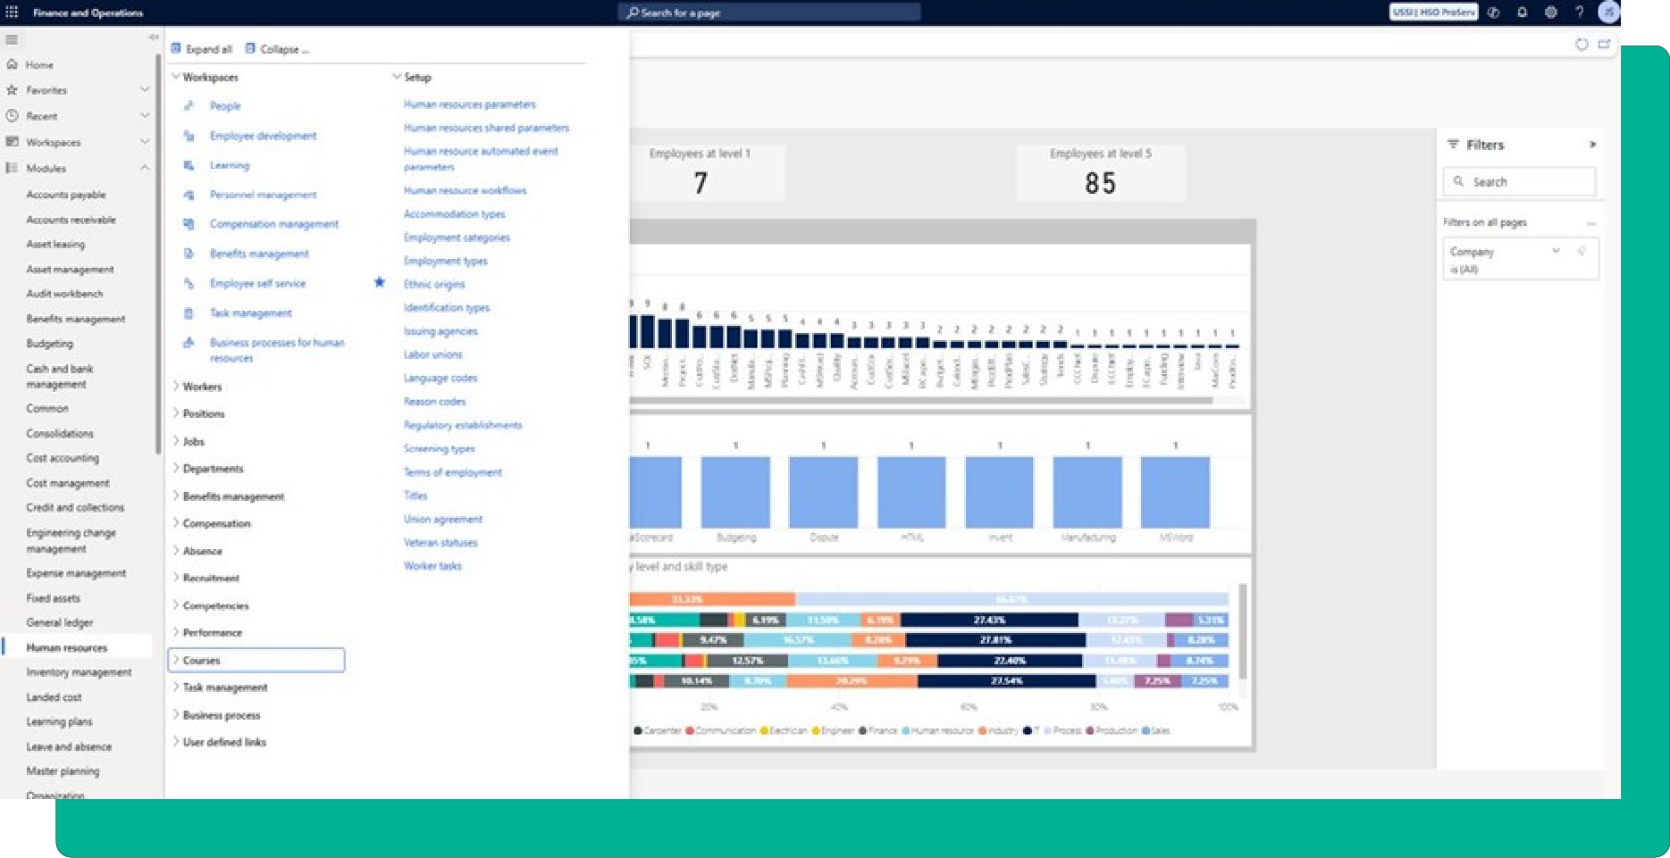This screenshot has height=858, width=1670.
Task: Expand the Courses section
Action: tap(176, 661)
